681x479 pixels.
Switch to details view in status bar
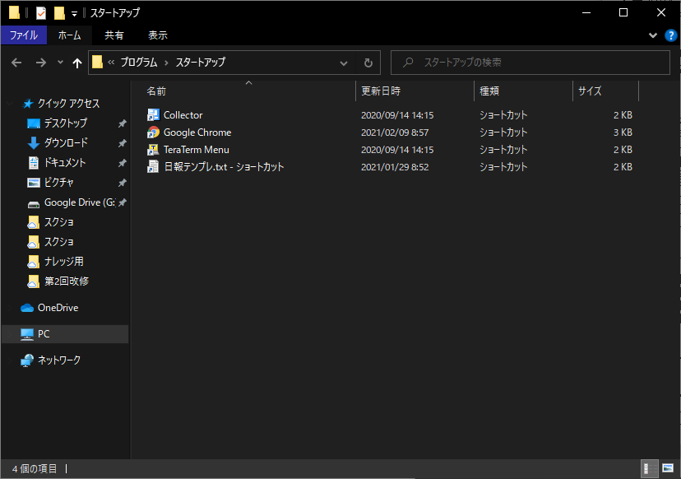(x=650, y=468)
